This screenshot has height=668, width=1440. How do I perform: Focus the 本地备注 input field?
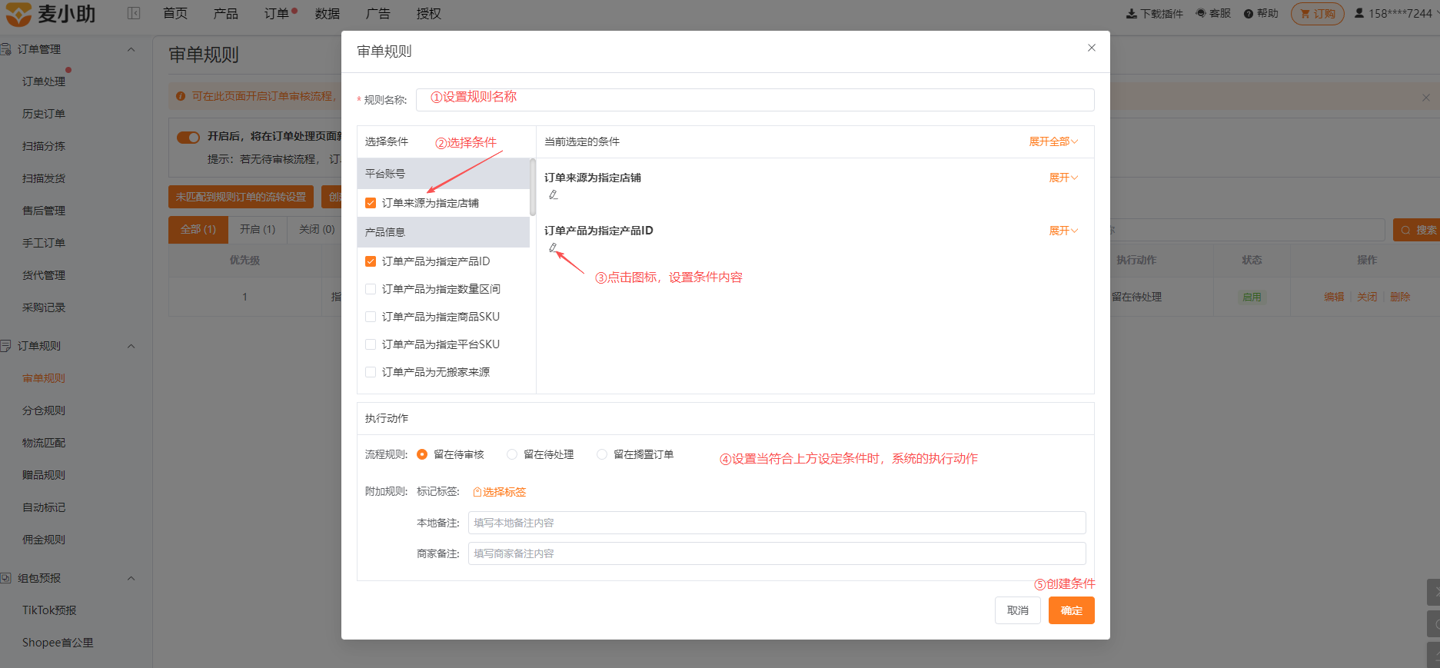click(x=777, y=523)
